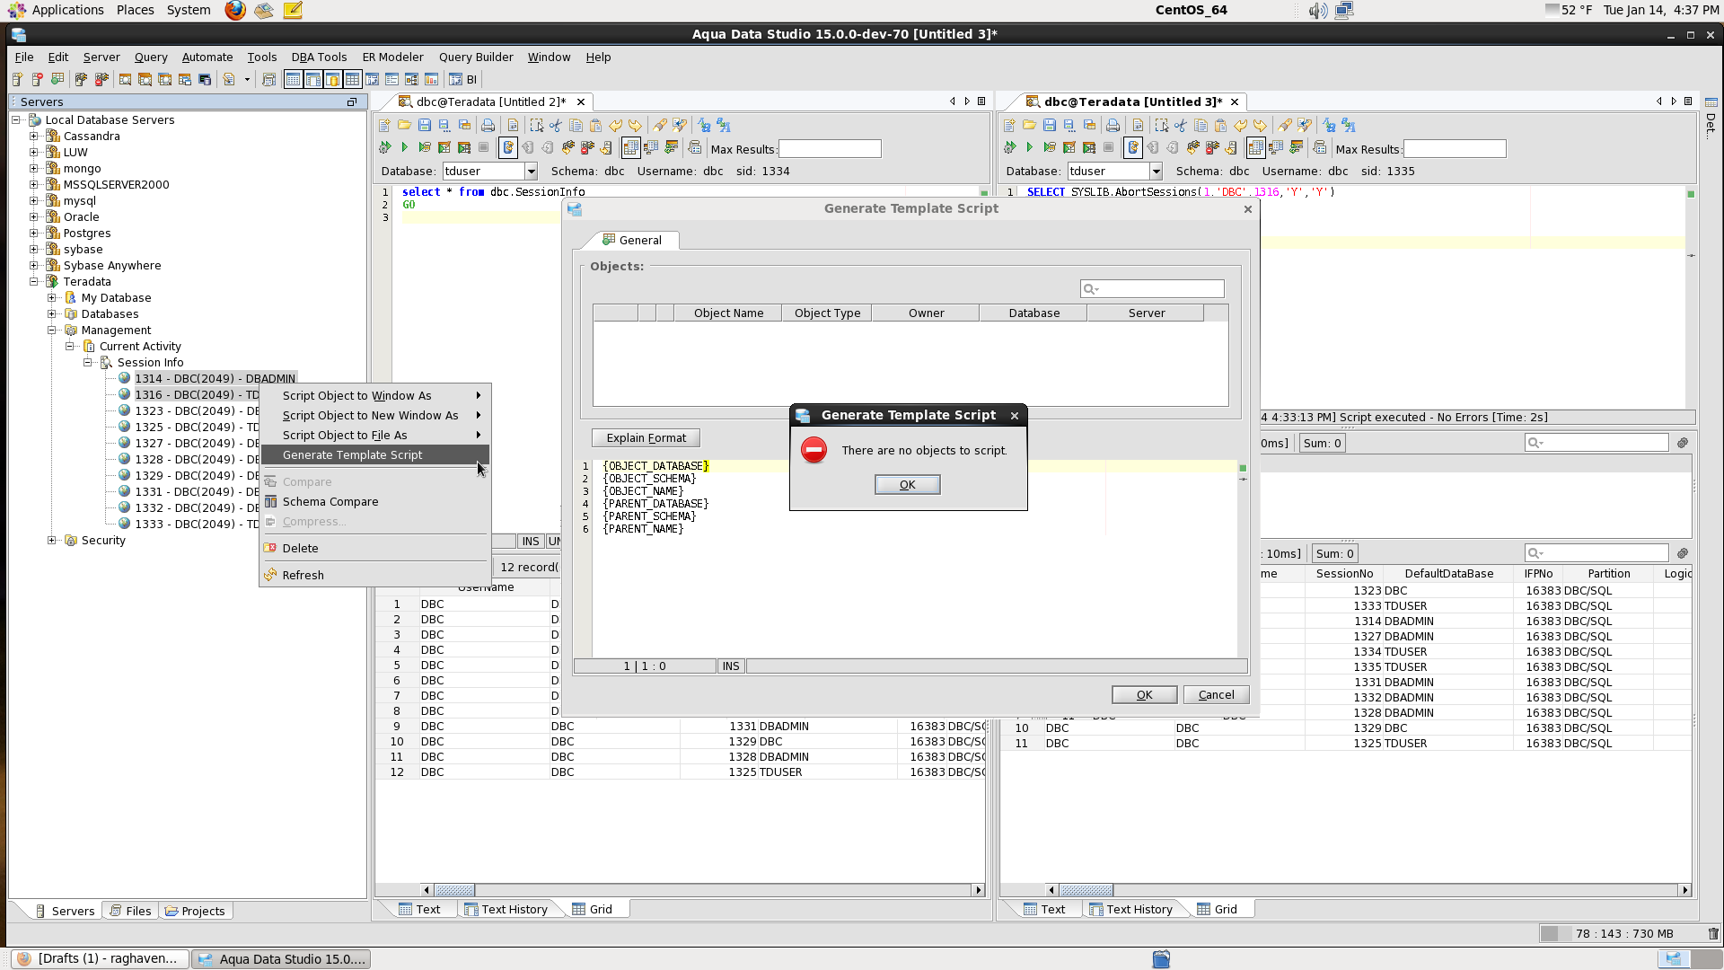The image size is (1724, 970).
Task: Click Paste icon in Untitled 3 window
Action: pyautogui.click(x=1220, y=126)
